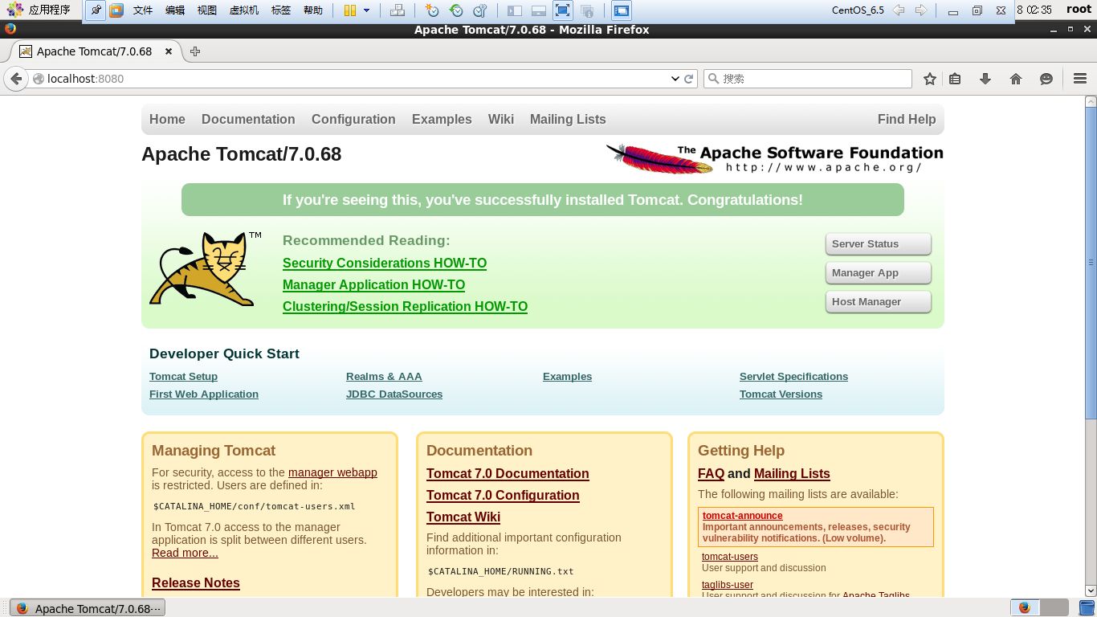Viewport: 1097px width, 617px height.
Task: Click the Release Notes link
Action: (196, 582)
